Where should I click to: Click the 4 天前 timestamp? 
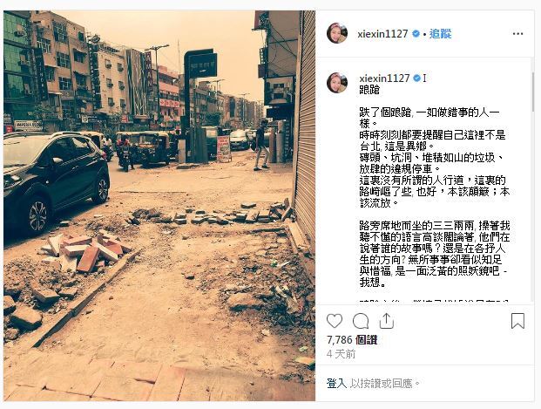click(x=341, y=354)
